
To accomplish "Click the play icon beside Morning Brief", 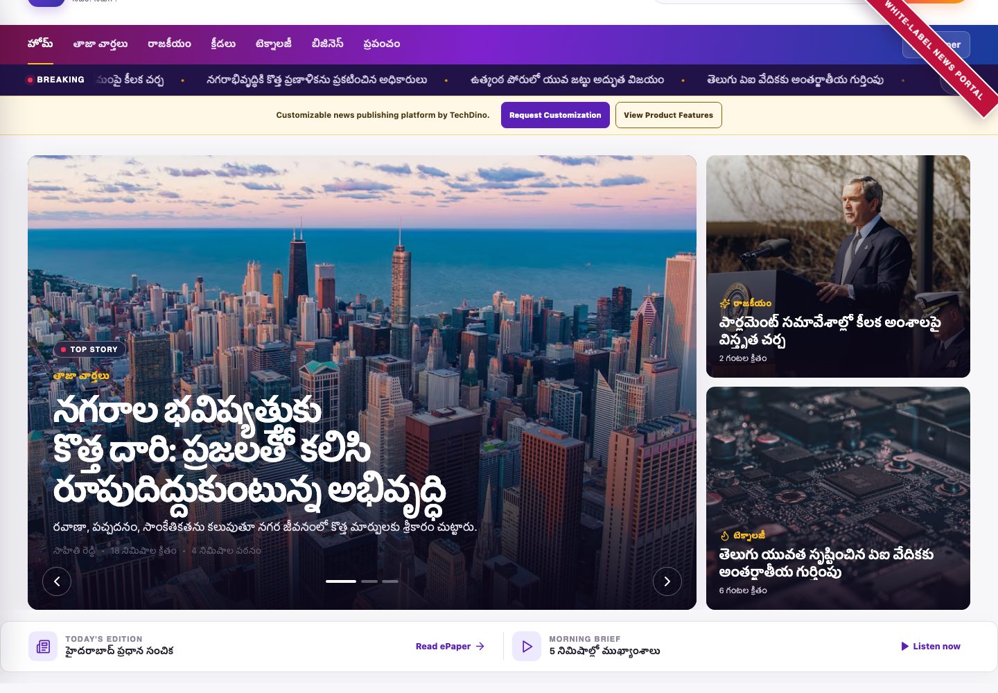I will [x=527, y=647].
